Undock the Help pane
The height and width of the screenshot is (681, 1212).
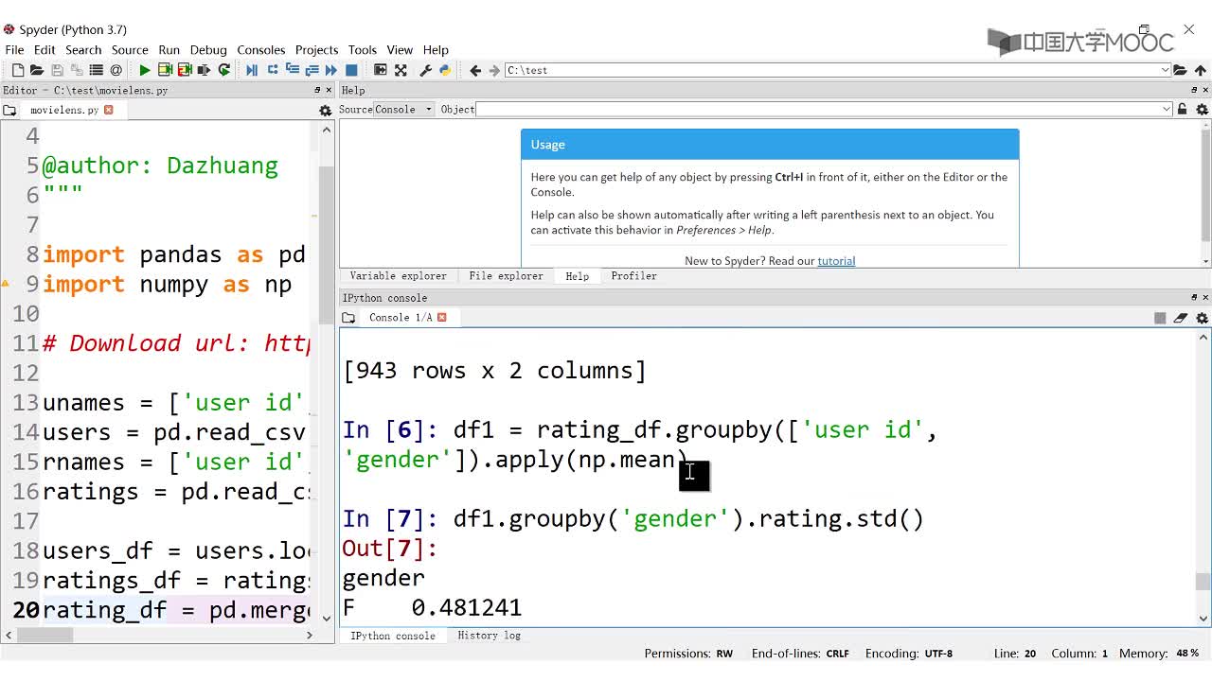point(1194,90)
